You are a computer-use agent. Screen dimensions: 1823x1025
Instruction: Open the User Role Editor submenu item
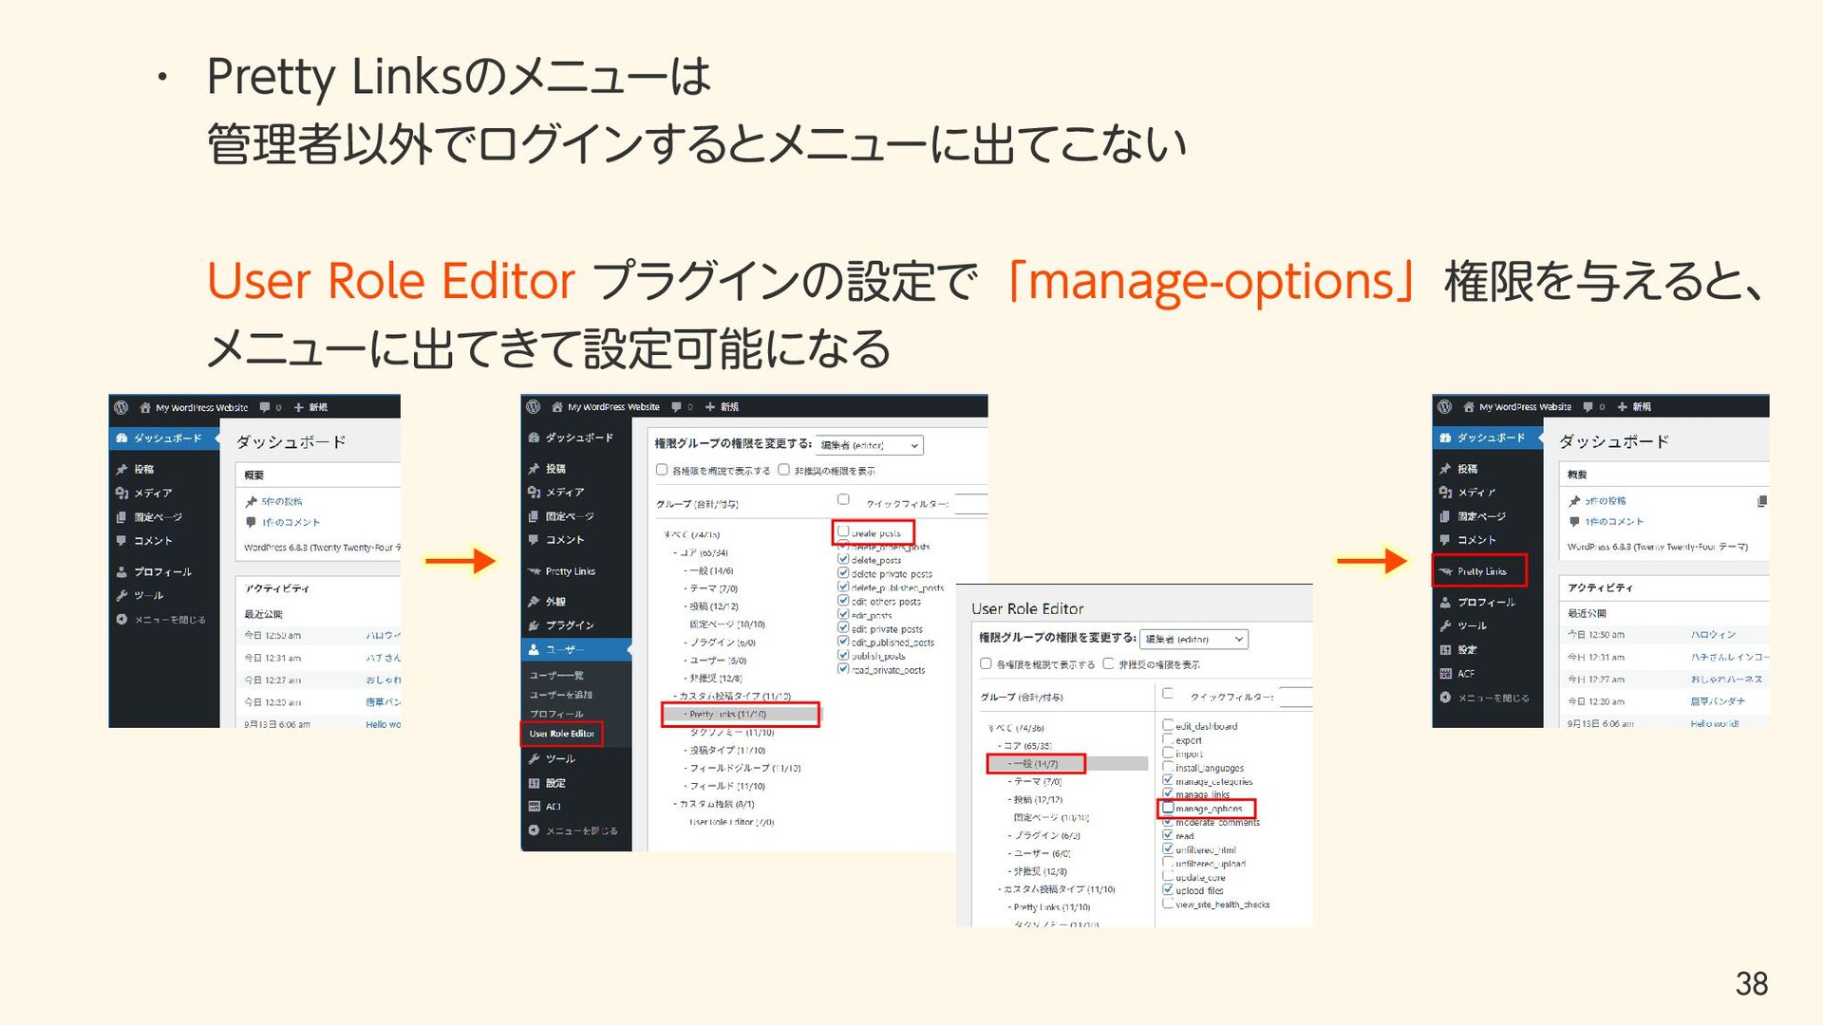pos(561,734)
